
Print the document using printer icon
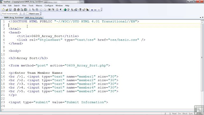pos(18,10)
